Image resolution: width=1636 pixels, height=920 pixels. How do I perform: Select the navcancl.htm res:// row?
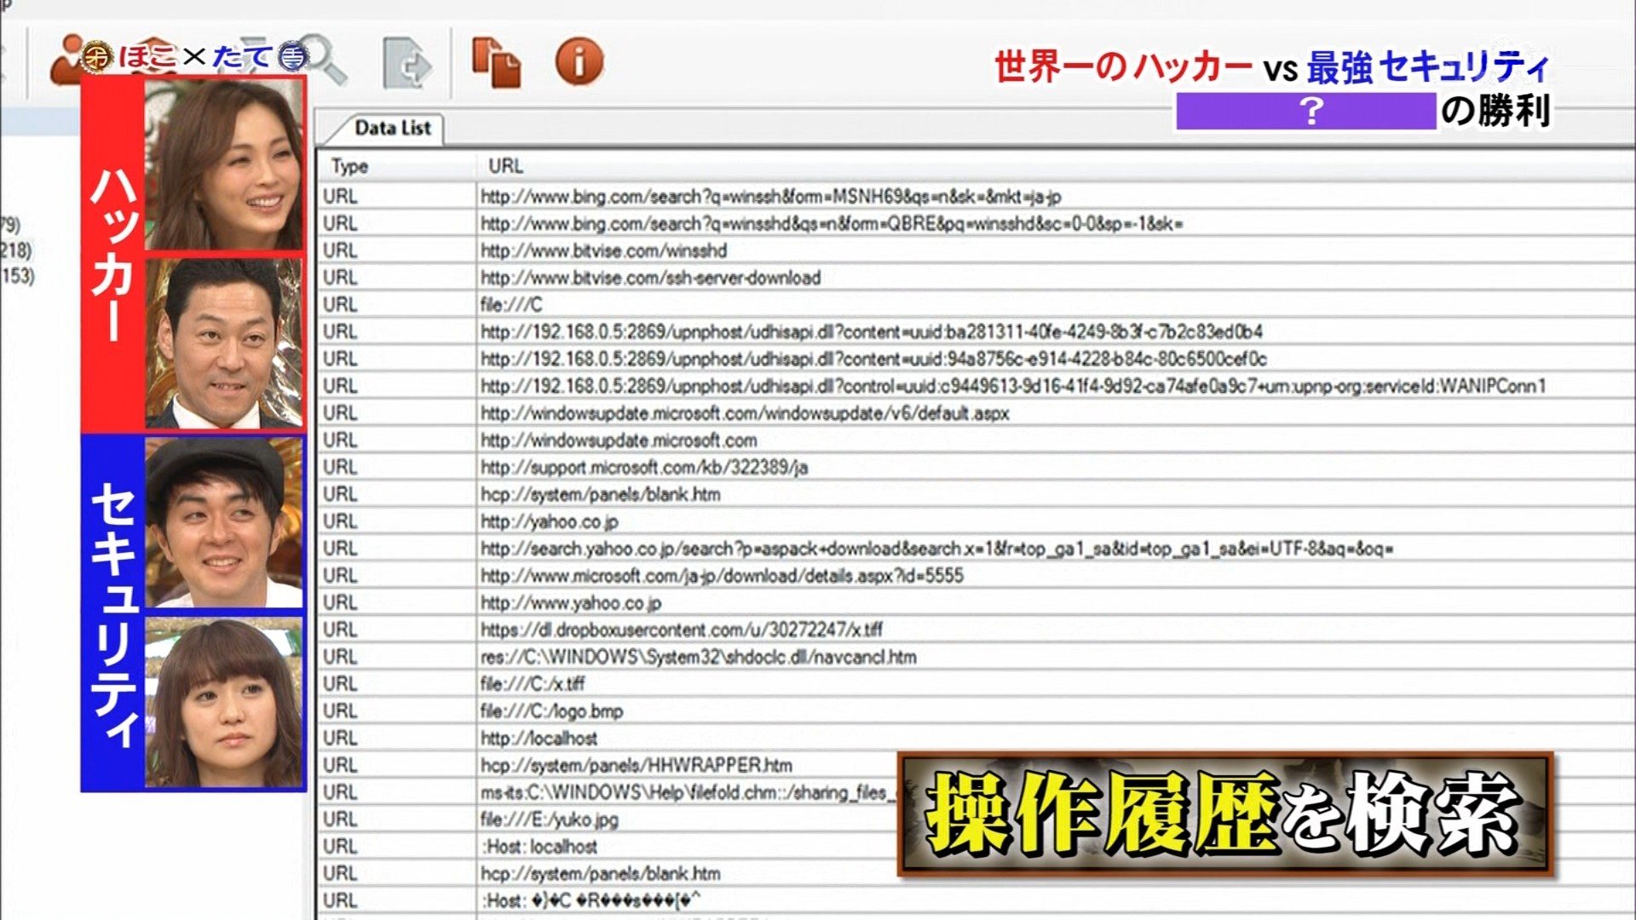tap(698, 657)
